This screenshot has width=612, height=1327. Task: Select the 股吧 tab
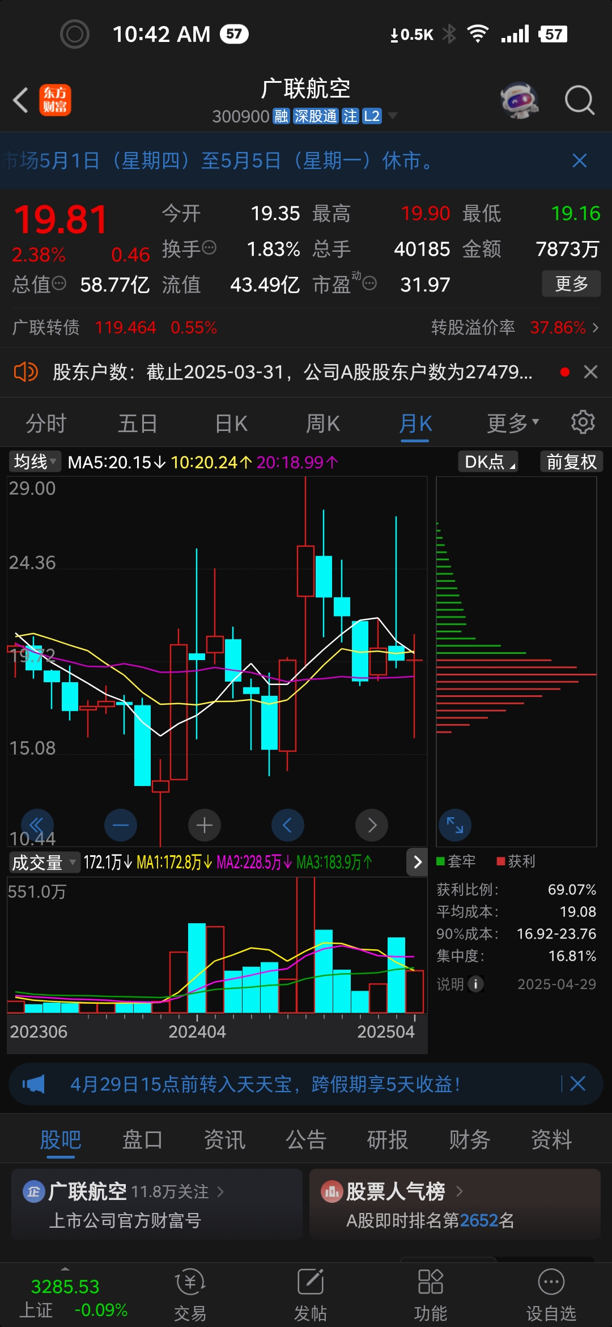point(61,1140)
